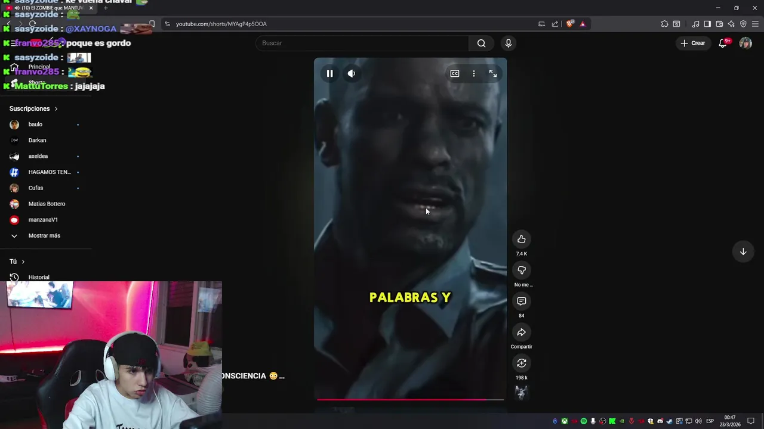The height and width of the screenshot is (429, 764).
Task: Open the Short's audio source thumbnail
Action: coord(522,393)
